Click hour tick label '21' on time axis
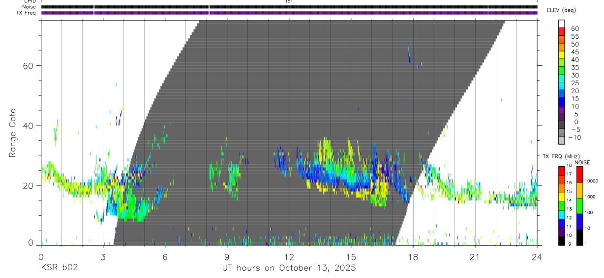 tap(475, 256)
